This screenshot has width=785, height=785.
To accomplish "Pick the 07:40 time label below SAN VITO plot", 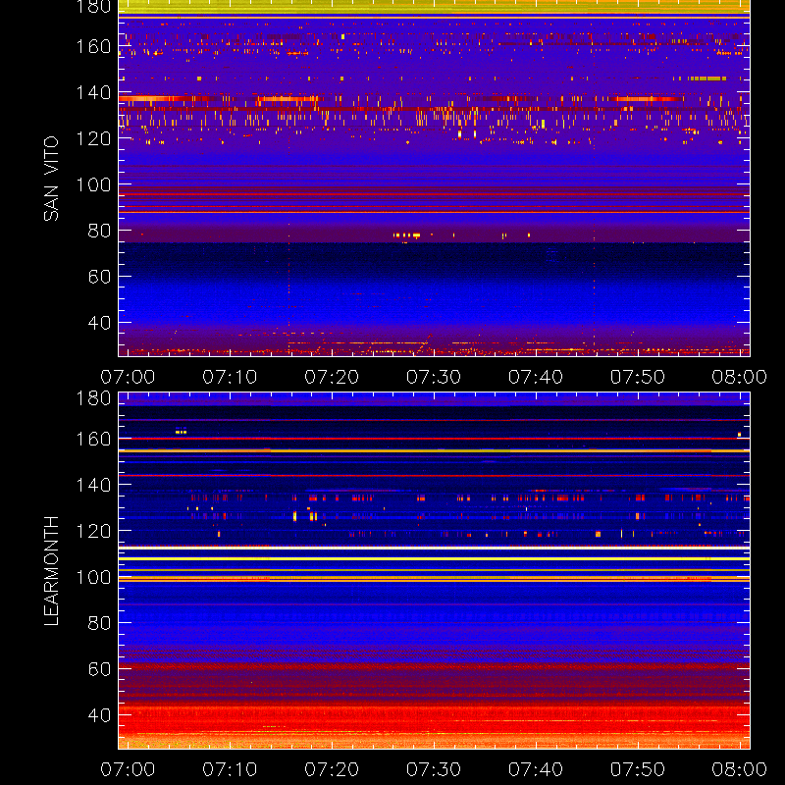I will point(536,377).
